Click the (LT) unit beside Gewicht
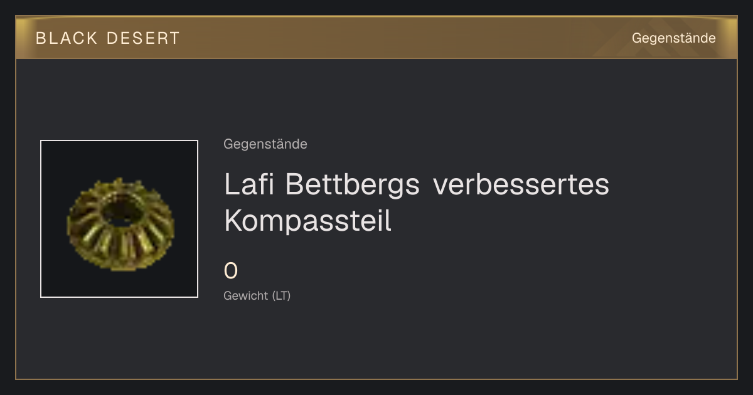Screen dimensions: 753x395 [x=281, y=295]
